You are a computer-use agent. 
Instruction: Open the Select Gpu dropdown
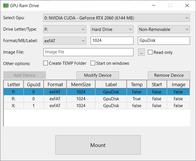116,18
